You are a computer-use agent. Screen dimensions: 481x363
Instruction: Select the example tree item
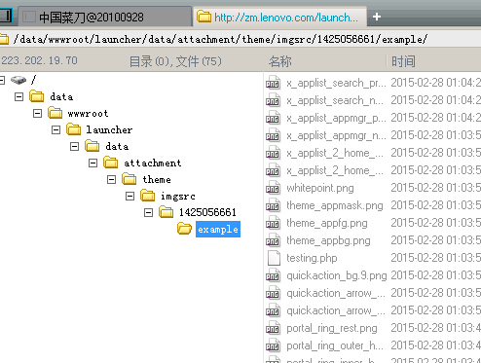[218, 230]
